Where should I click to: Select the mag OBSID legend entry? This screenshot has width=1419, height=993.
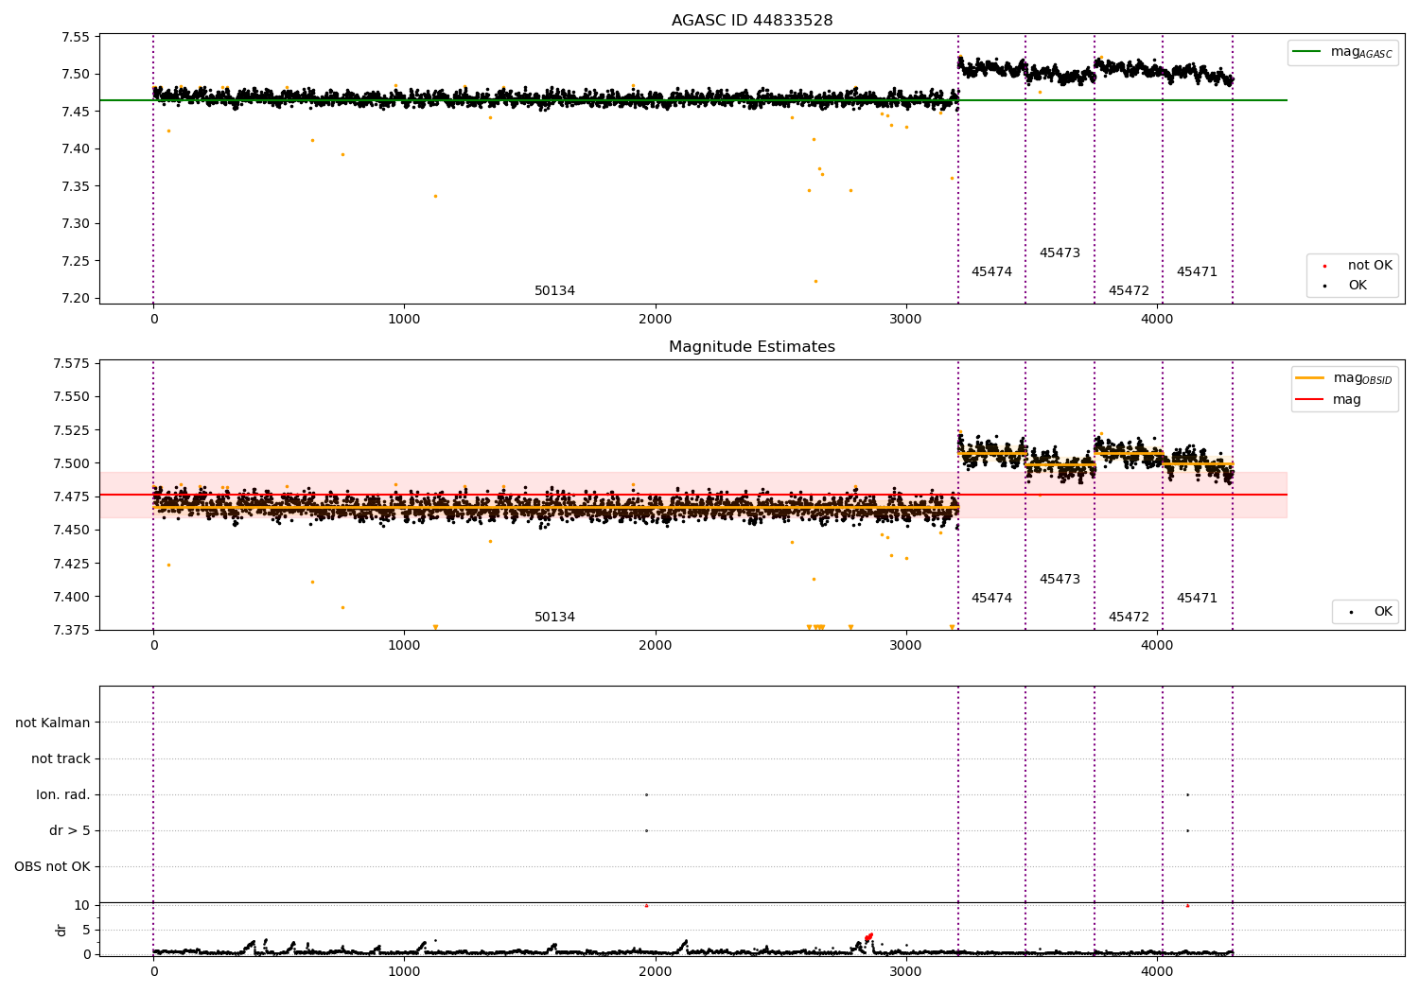1344,378
